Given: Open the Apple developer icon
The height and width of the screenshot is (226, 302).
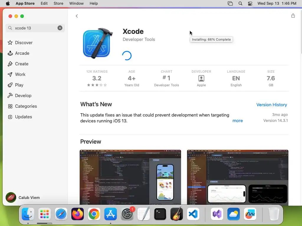Looking at the screenshot, I should click(201, 78).
